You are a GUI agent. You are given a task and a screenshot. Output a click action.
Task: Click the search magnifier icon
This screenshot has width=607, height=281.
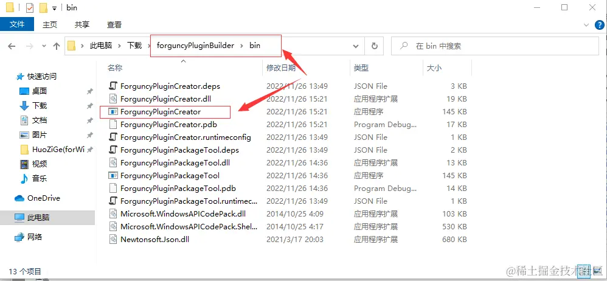click(x=404, y=46)
